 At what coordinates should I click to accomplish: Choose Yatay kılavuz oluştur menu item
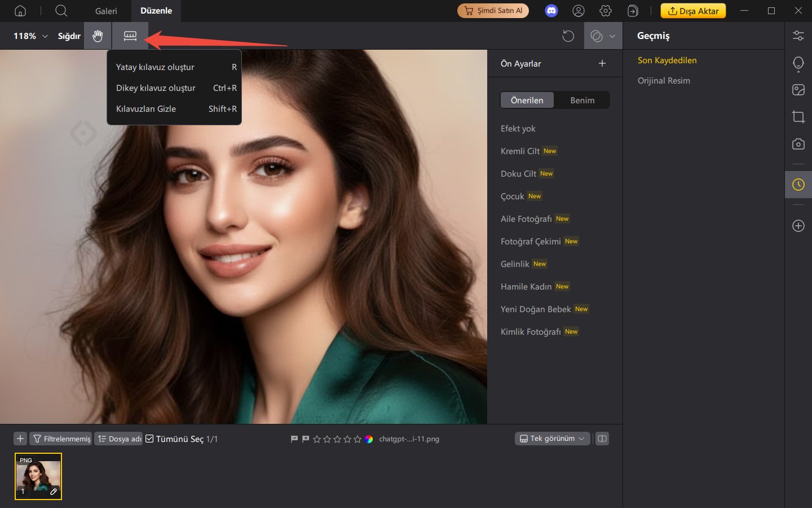coord(155,67)
